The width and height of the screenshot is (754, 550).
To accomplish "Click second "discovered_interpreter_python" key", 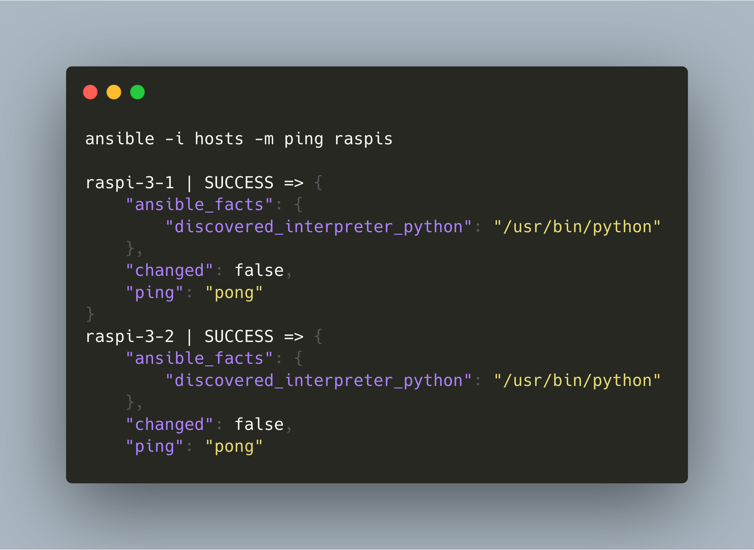I will pos(319,381).
